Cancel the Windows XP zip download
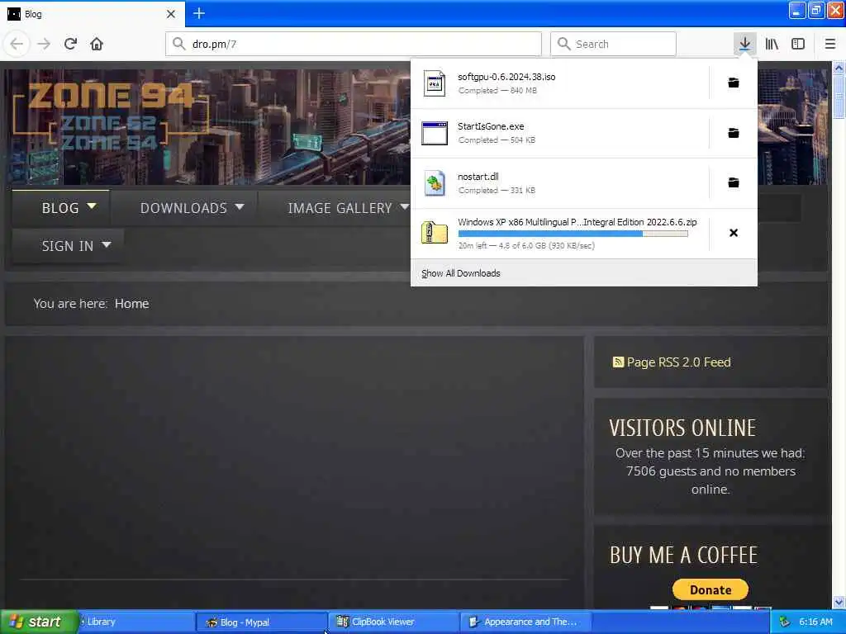This screenshot has height=634, width=846. tap(734, 233)
